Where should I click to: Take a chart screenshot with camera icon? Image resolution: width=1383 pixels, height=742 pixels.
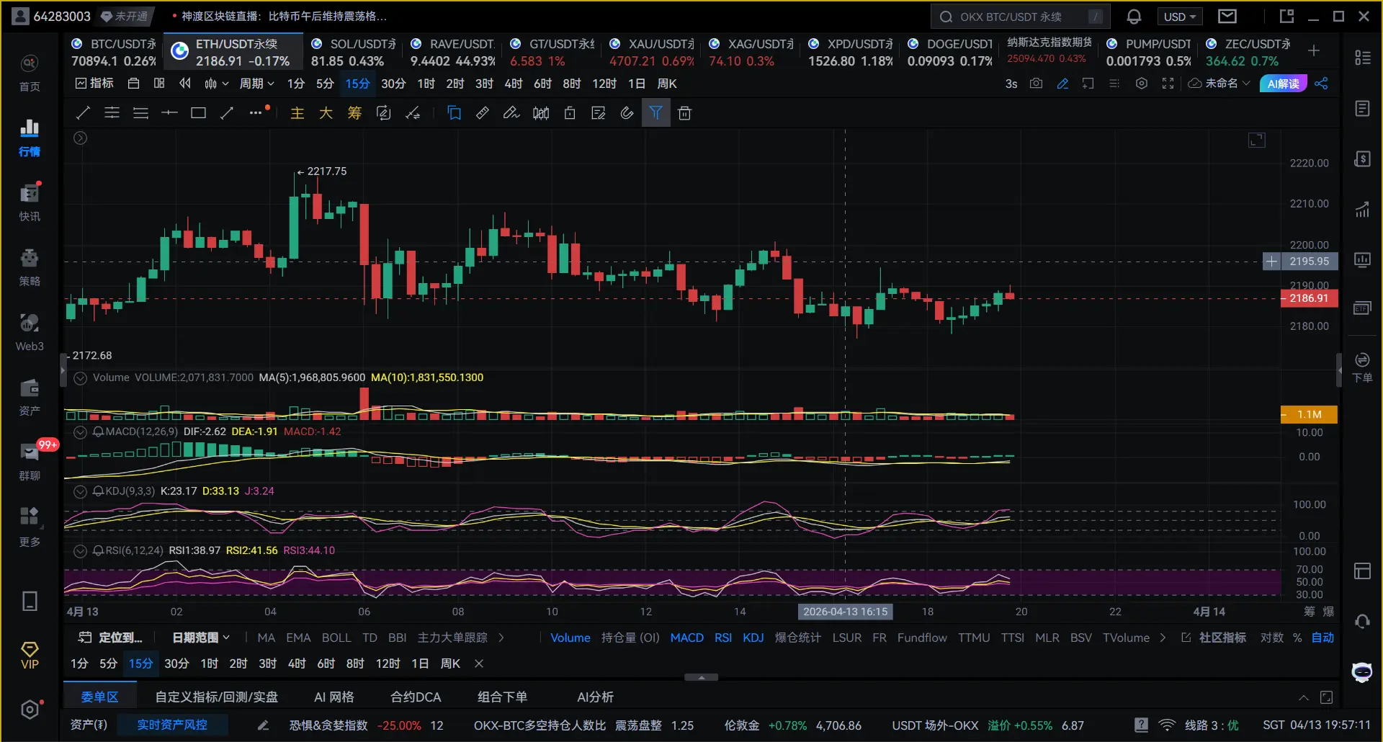point(1036,84)
